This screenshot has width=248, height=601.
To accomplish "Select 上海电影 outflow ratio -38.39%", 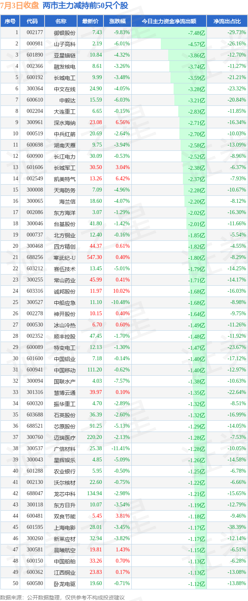I will click(x=237, y=527).
